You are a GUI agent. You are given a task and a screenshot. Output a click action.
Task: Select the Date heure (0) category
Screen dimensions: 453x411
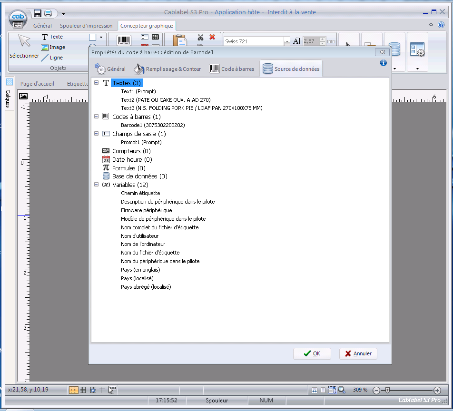[x=132, y=160]
